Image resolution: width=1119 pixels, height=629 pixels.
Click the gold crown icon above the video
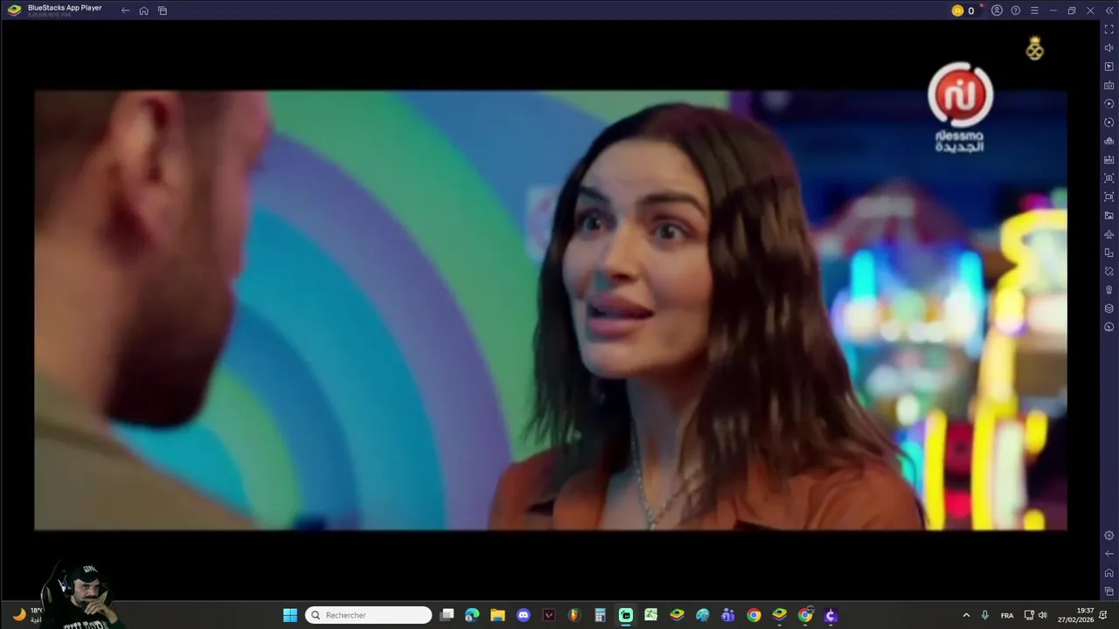tap(1035, 49)
